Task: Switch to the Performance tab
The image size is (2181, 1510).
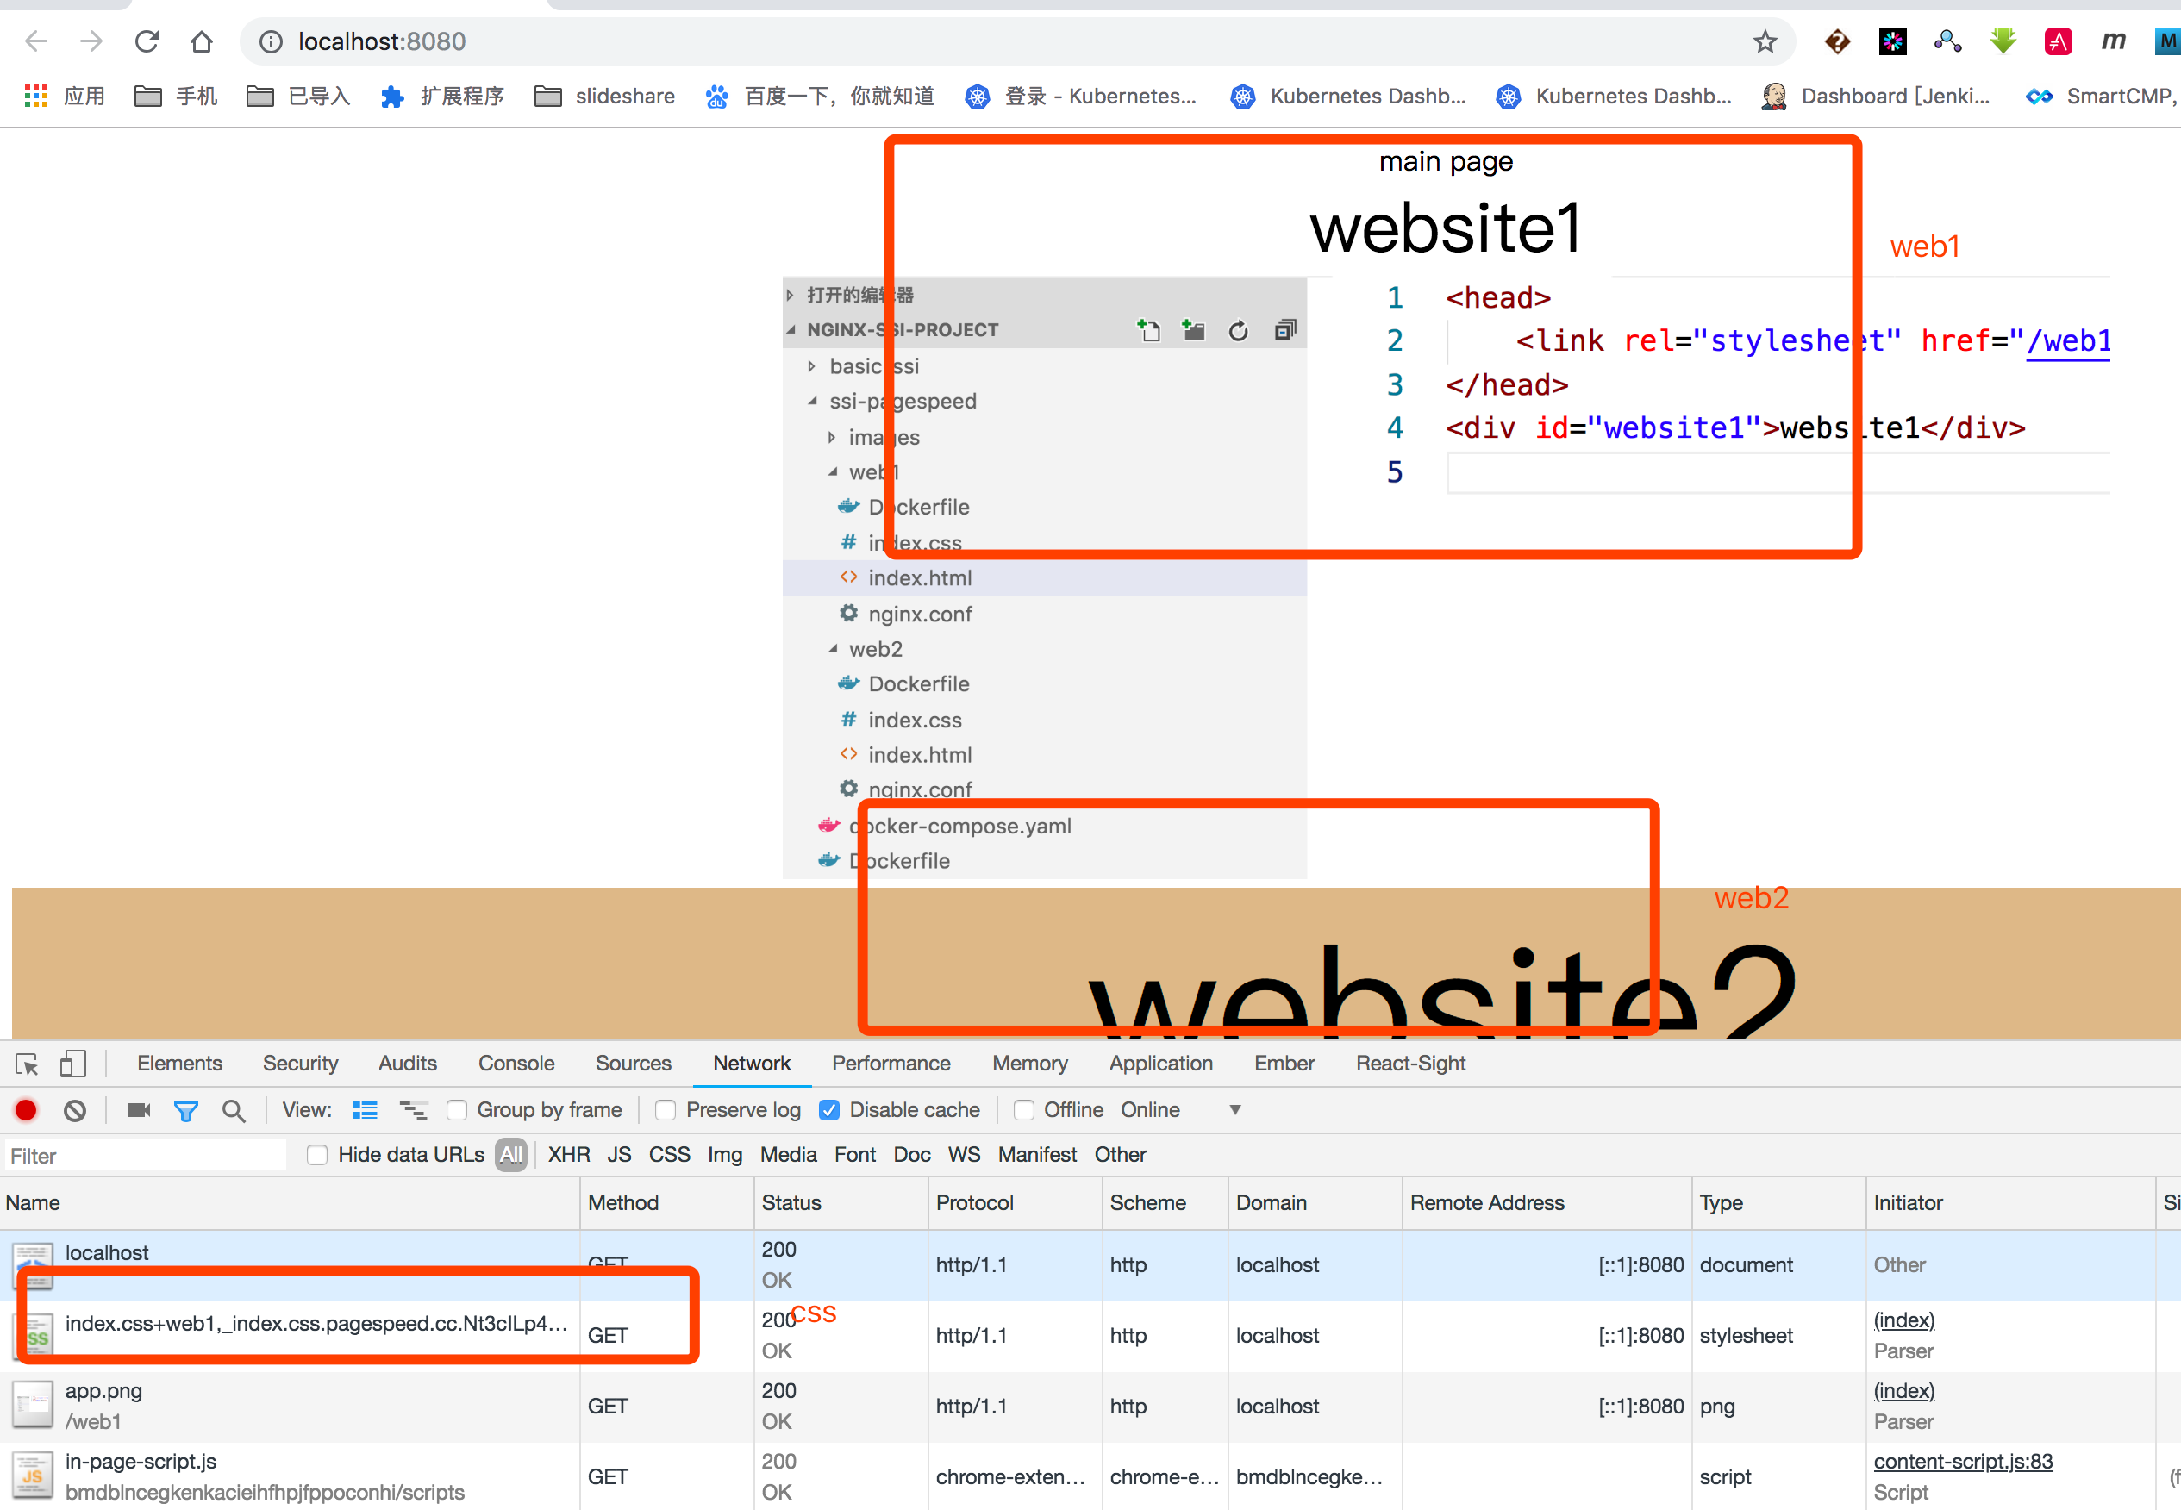Action: tap(891, 1064)
